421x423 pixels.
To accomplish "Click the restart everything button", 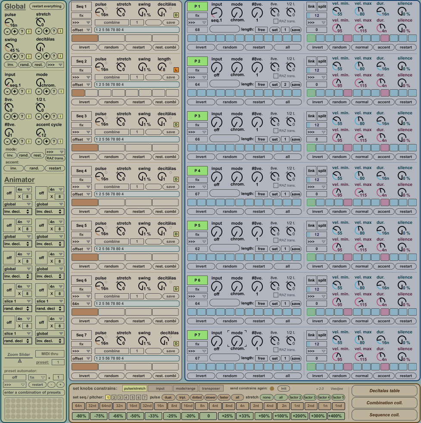I will click(46, 6).
